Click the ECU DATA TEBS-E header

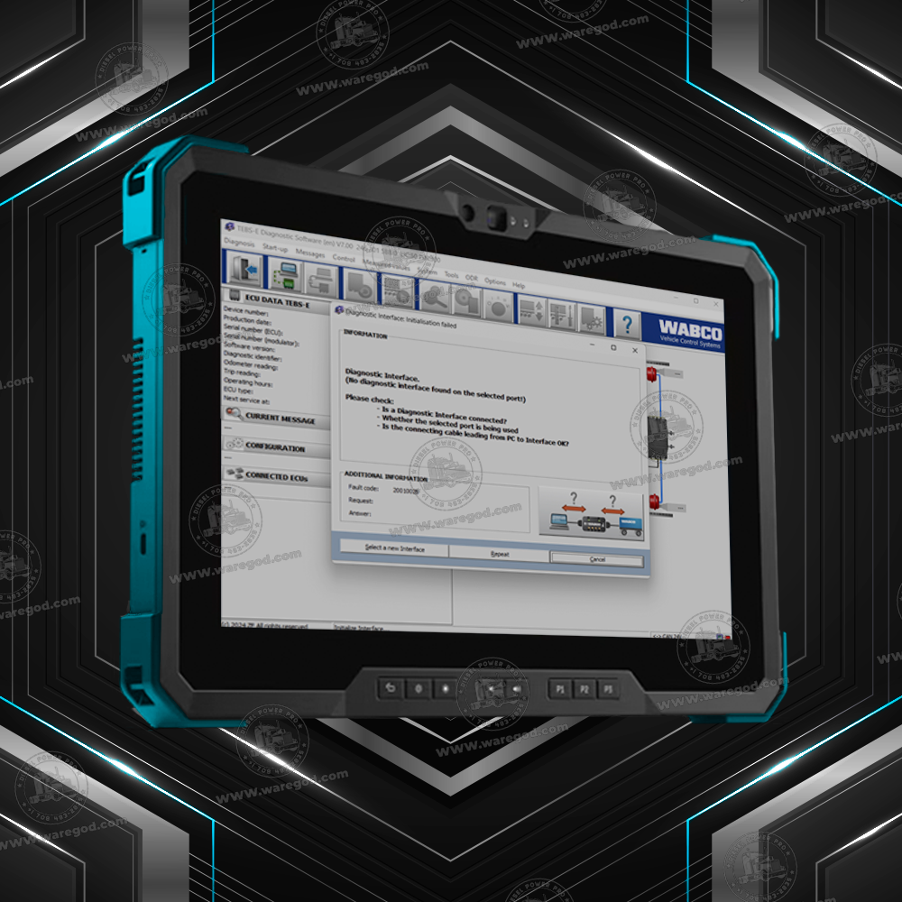277,298
